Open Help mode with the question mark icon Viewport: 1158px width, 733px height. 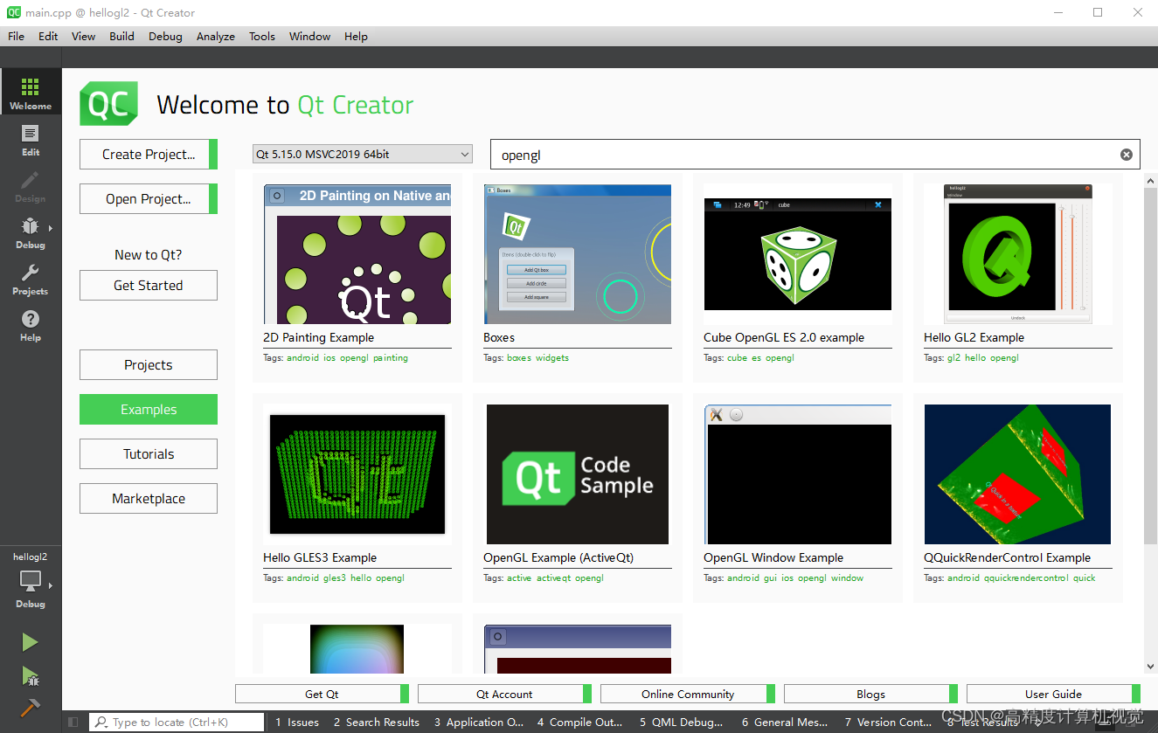[x=31, y=324]
